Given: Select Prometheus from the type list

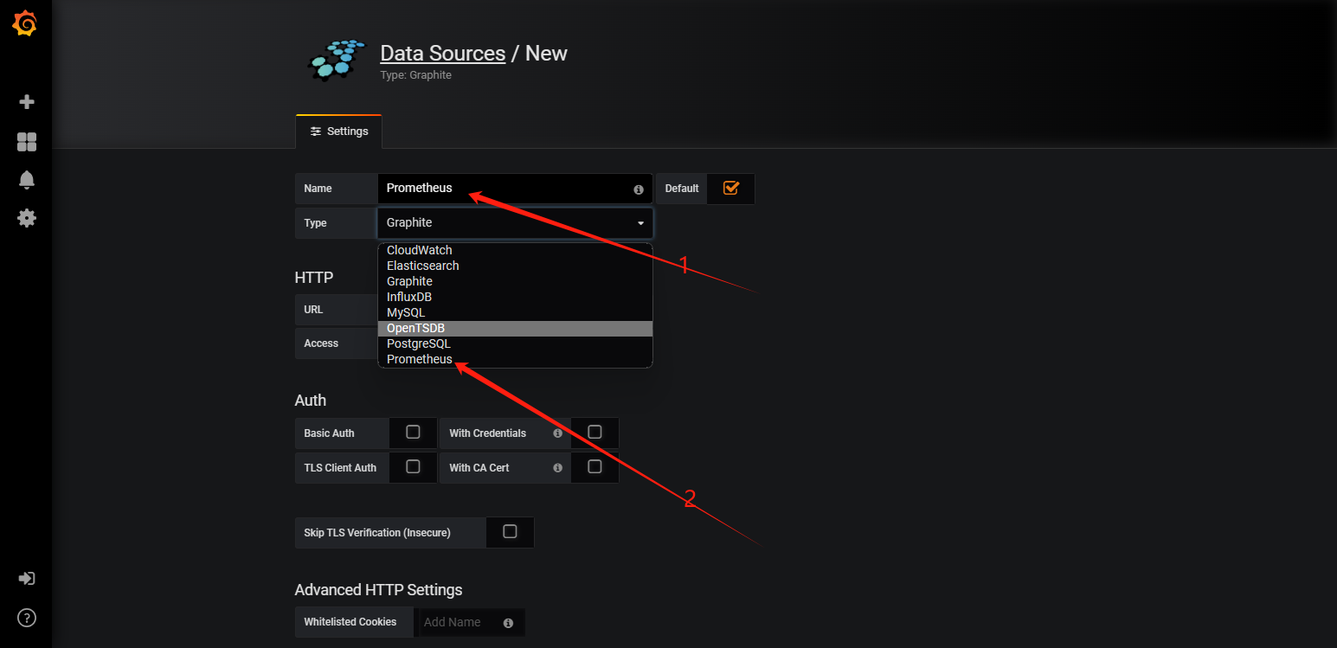Looking at the screenshot, I should coord(515,359).
